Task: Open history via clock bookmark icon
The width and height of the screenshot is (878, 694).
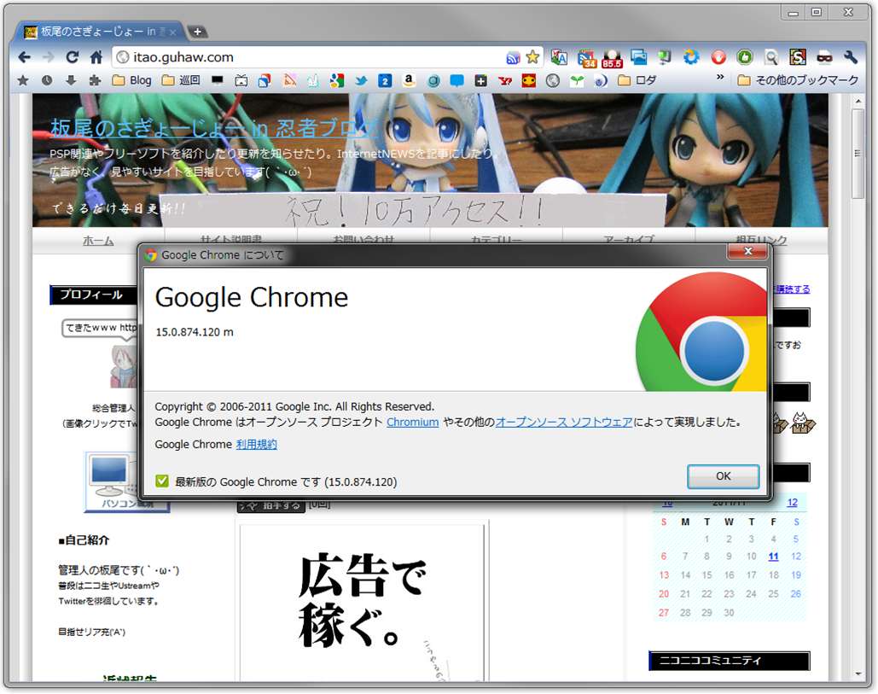Action: [47, 80]
